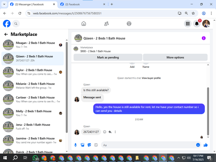
Task: Choose a GIF icon
Action: point(96,145)
